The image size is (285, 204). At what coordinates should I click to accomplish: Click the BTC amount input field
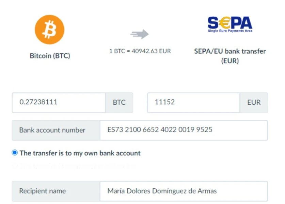coord(59,102)
